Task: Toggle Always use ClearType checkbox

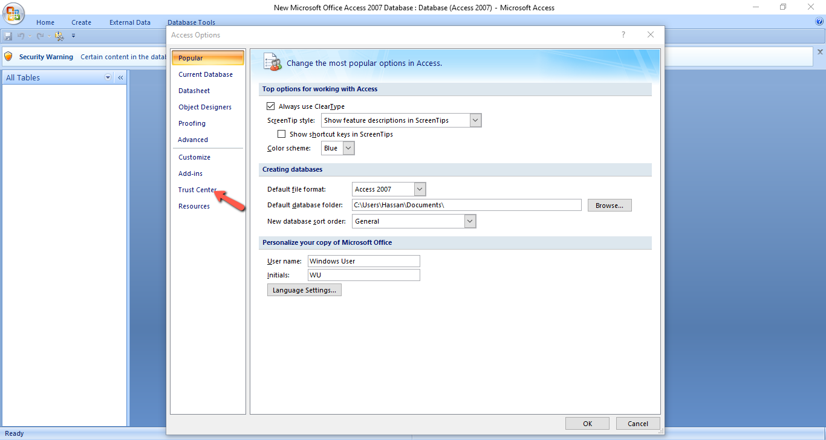Action: pyautogui.click(x=271, y=106)
